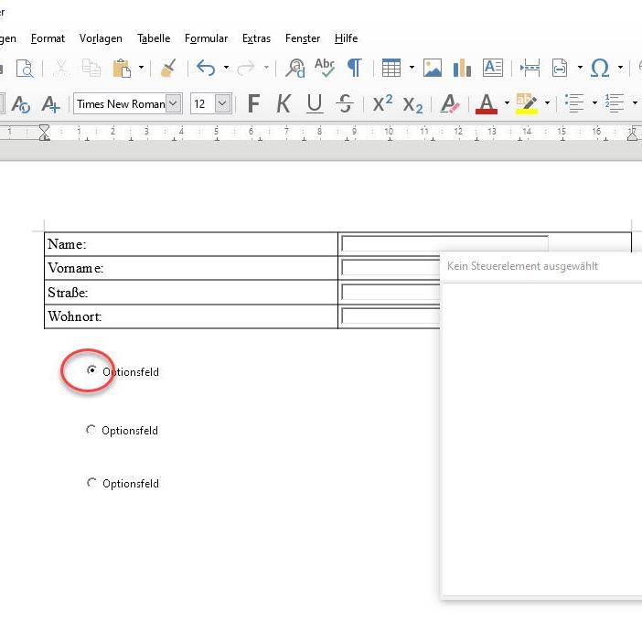The height and width of the screenshot is (642, 642).
Task: Click the Vorname text input field
Action: [391, 268]
